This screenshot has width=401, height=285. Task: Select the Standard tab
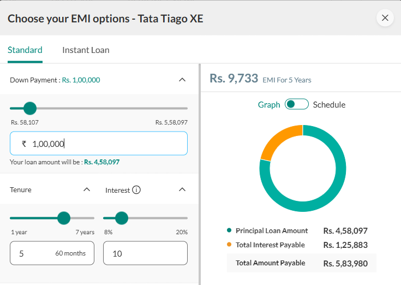(x=25, y=50)
